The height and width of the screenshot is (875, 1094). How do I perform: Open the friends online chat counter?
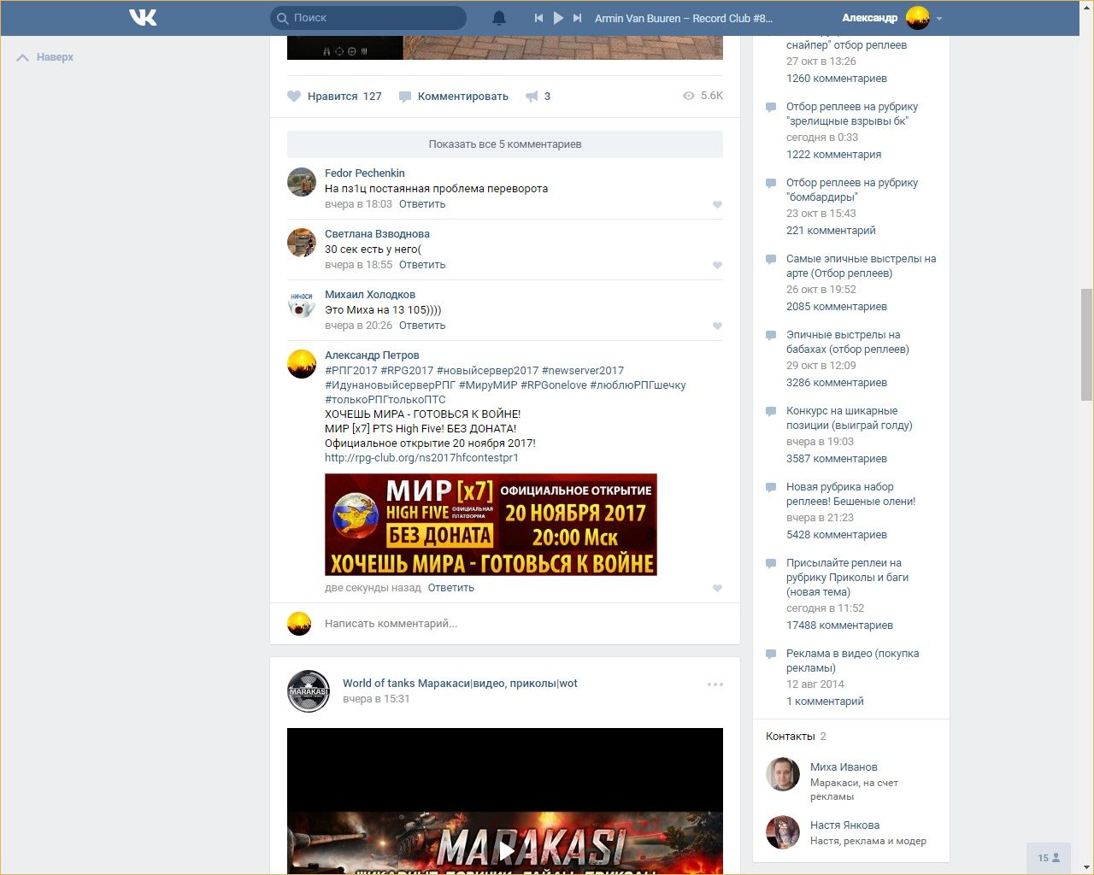click(x=1049, y=858)
